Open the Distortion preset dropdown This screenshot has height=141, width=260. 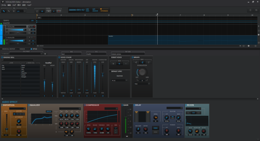tap(17, 108)
